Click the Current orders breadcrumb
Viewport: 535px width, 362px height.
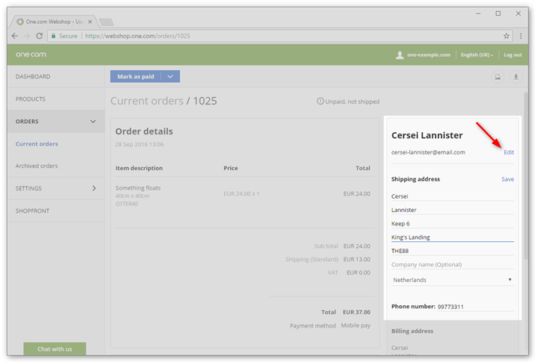click(147, 101)
